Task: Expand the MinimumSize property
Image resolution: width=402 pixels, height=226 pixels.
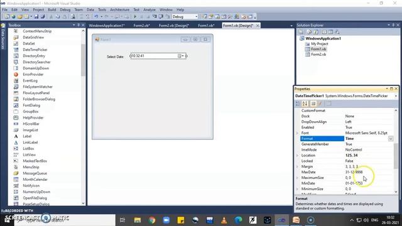Action: (297, 189)
